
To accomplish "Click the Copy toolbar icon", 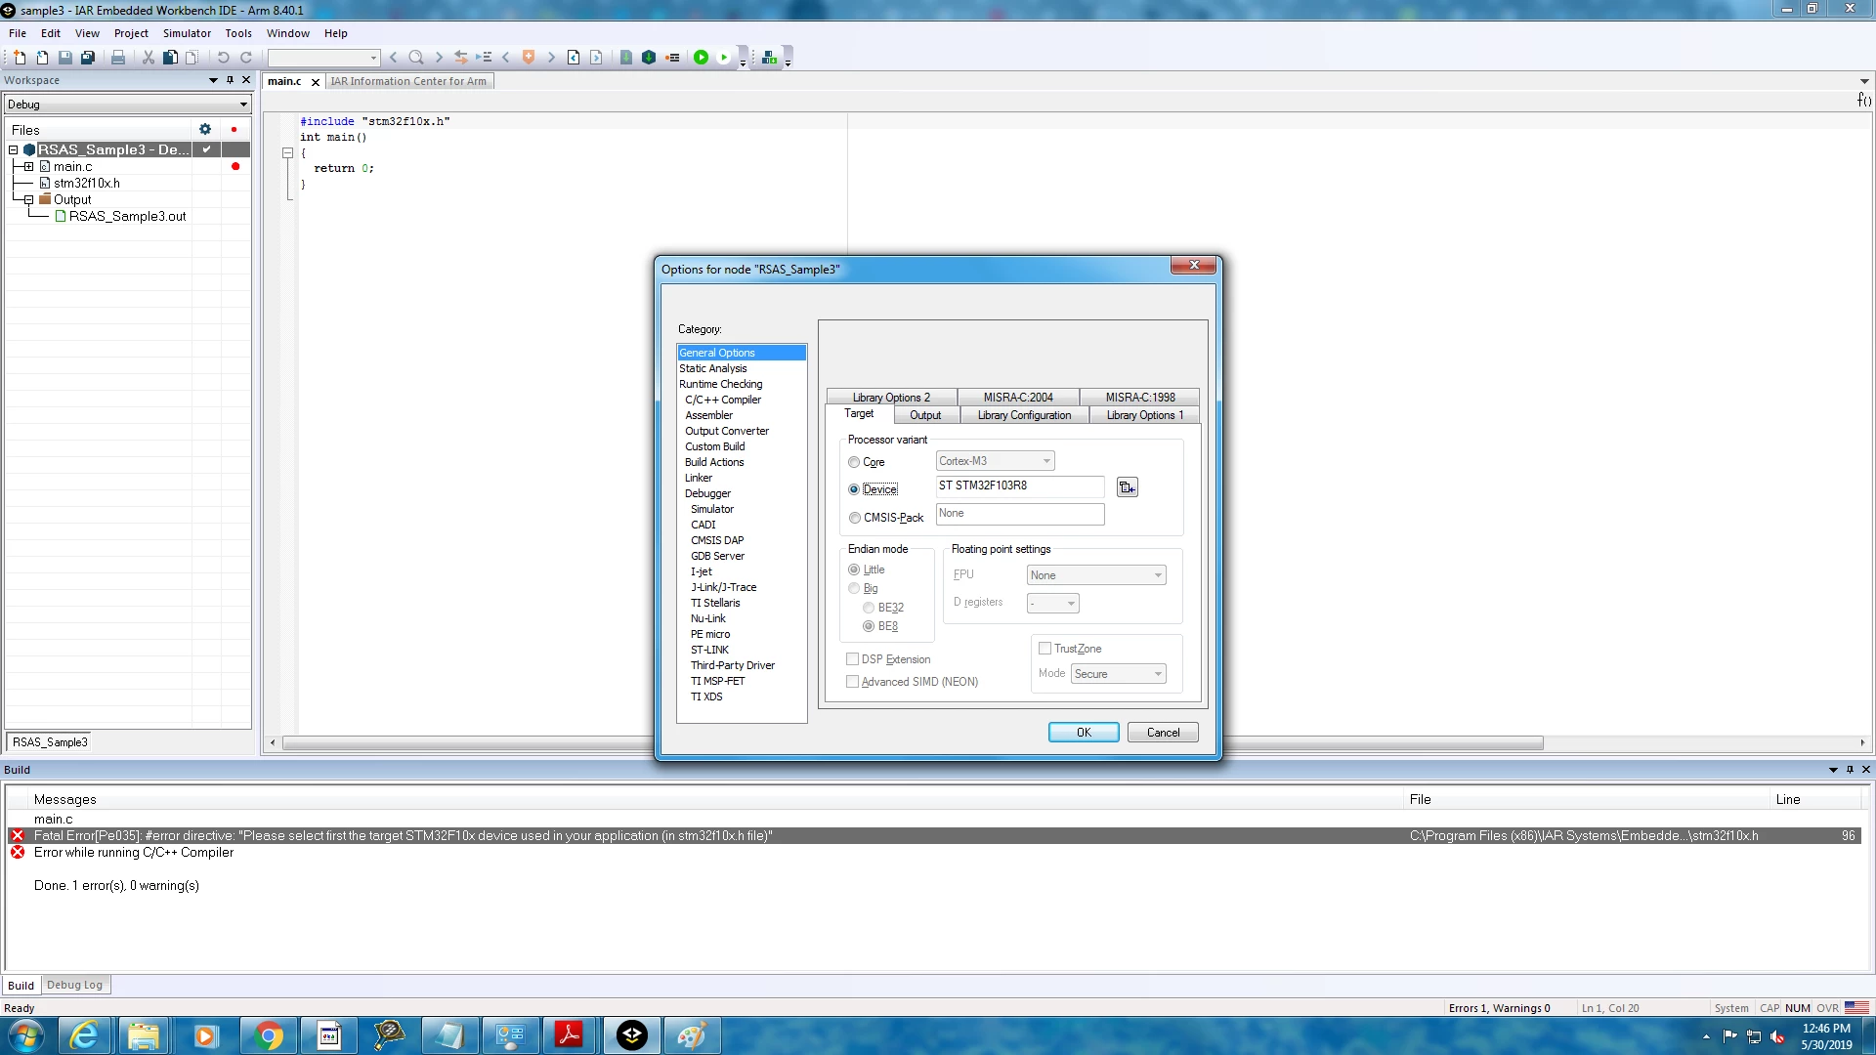I will pyautogui.click(x=170, y=58).
